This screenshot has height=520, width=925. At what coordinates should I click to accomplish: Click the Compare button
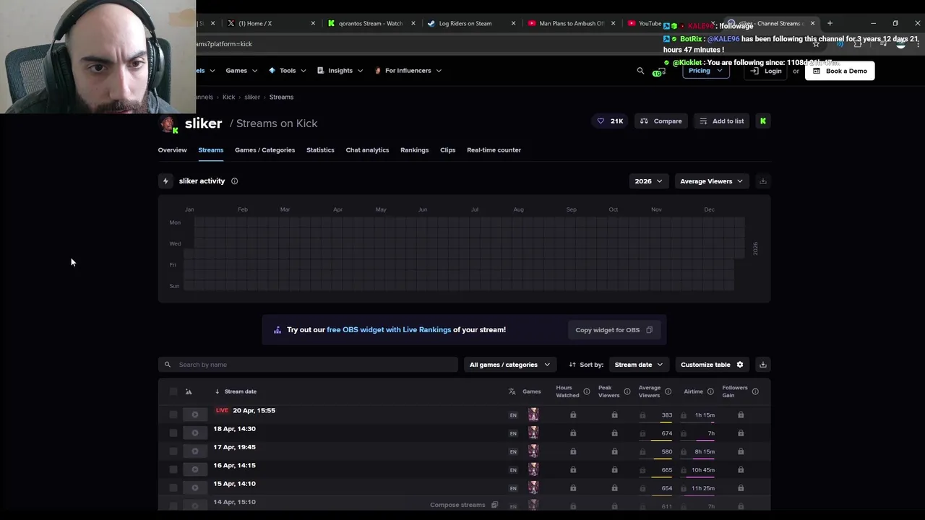pyautogui.click(x=661, y=121)
